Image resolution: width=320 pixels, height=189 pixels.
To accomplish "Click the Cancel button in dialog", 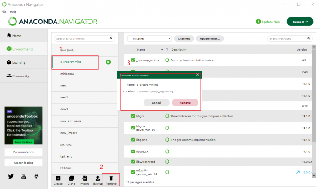I will [157, 103].
